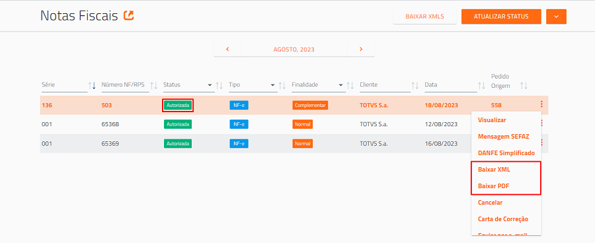This screenshot has width=595, height=243.
Task: Click the BAIXAR XMLS button
Action: click(424, 17)
